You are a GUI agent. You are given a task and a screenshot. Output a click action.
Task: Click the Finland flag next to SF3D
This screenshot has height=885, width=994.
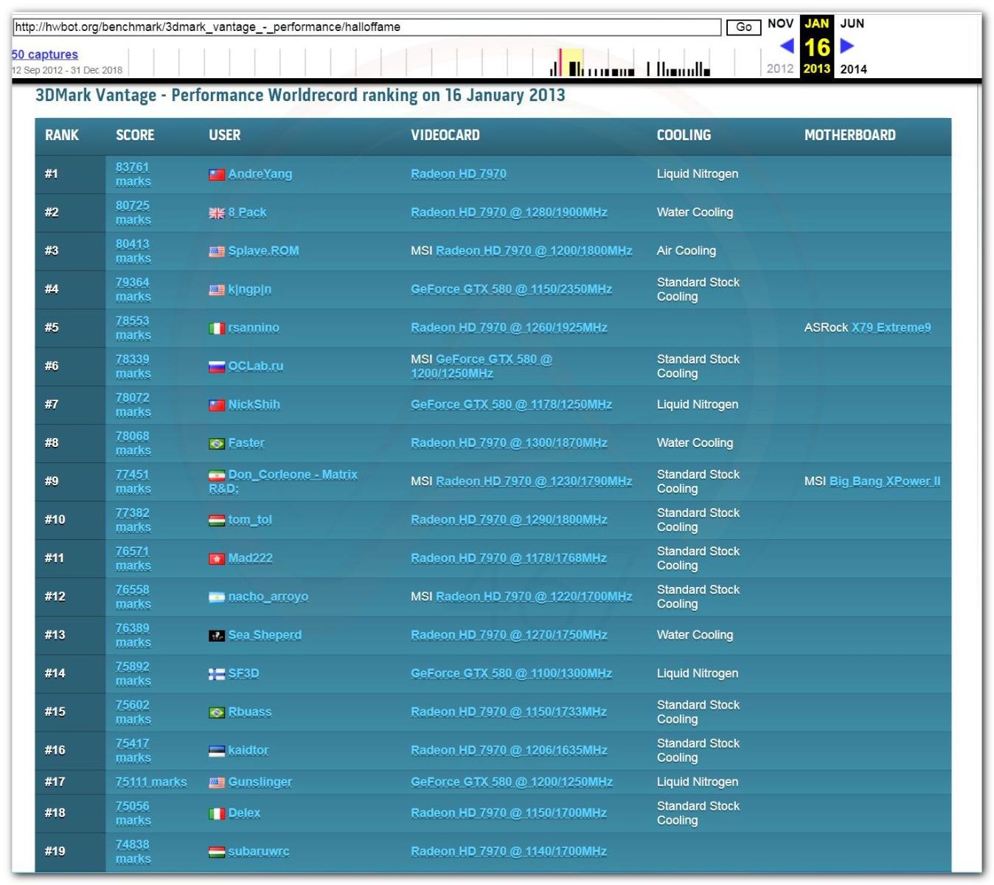pos(216,674)
